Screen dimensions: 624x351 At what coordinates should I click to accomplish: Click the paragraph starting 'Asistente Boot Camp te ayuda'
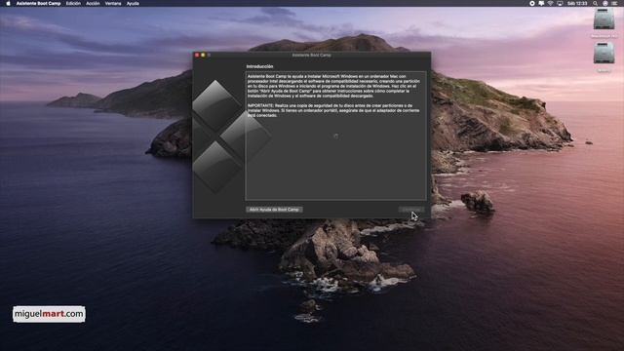tap(332, 86)
